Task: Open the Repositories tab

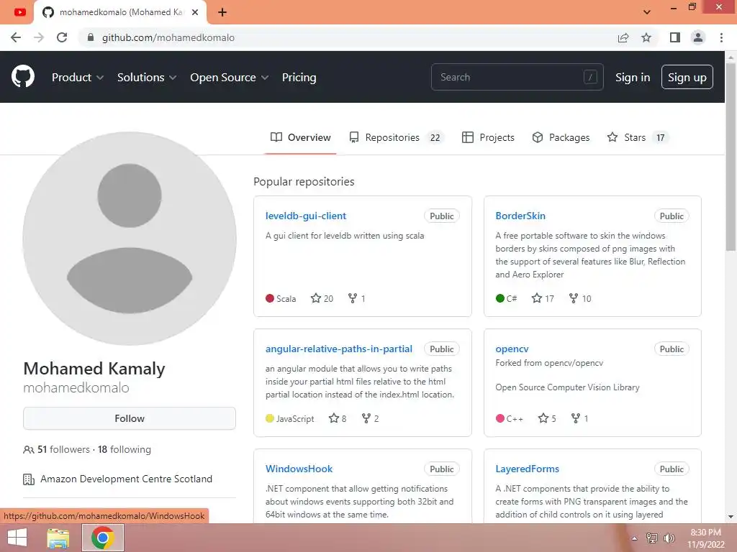Action: point(395,137)
